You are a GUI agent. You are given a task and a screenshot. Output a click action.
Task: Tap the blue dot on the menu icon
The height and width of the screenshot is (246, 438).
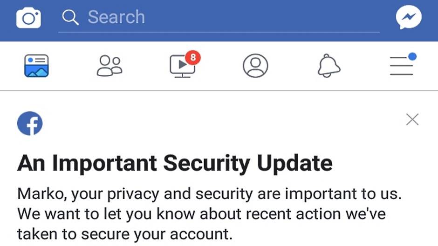(412, 57)
